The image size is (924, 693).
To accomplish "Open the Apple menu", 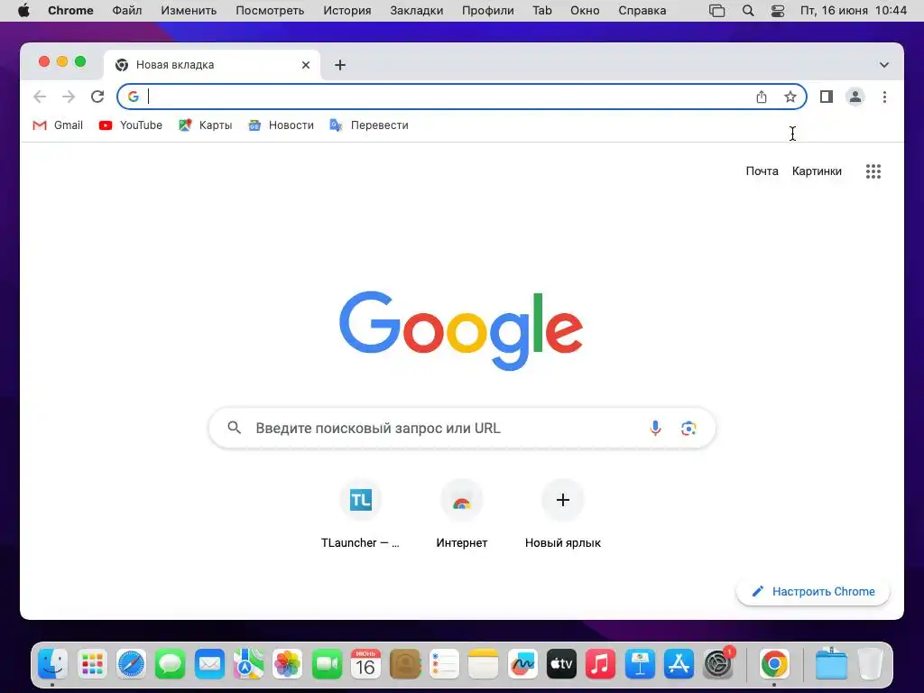I will pos(23,11).
